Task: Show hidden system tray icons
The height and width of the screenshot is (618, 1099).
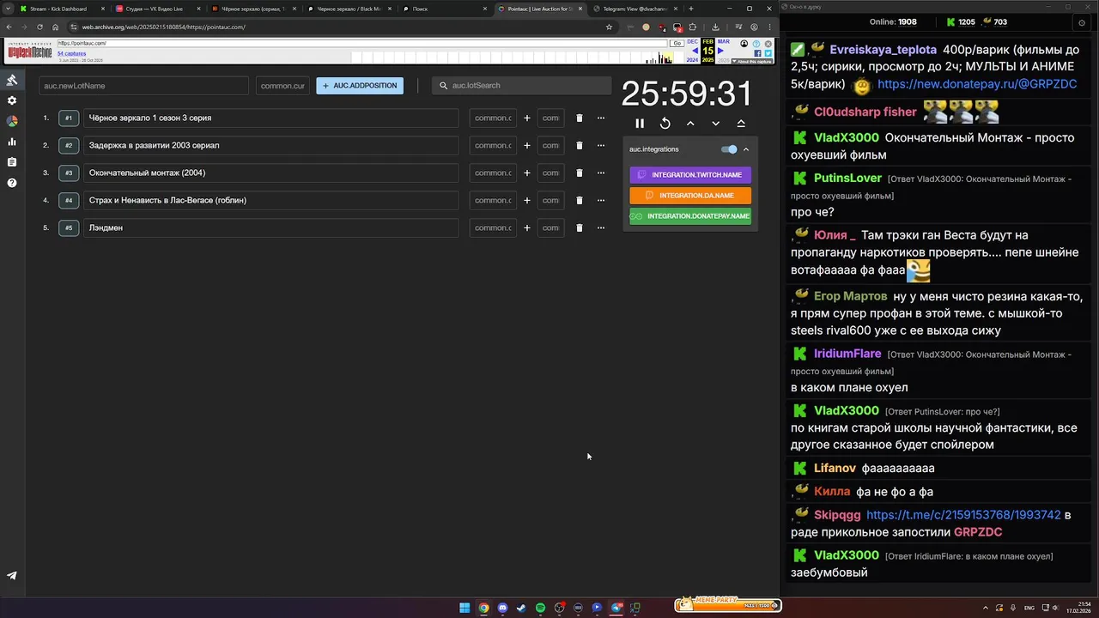Action: coord(986,608)
